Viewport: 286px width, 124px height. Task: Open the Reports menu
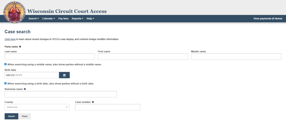[77, 19]
